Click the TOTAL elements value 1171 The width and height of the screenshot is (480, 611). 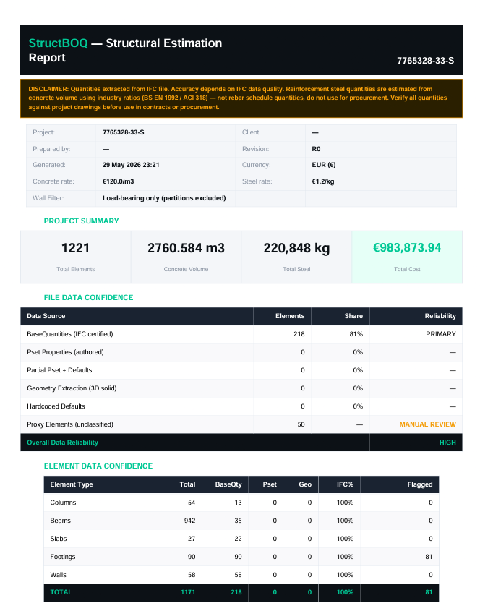[188, 592]
